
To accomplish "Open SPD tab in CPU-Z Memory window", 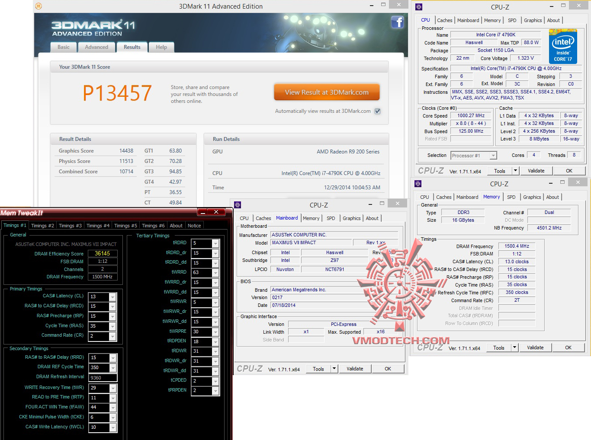I will 511,197.
